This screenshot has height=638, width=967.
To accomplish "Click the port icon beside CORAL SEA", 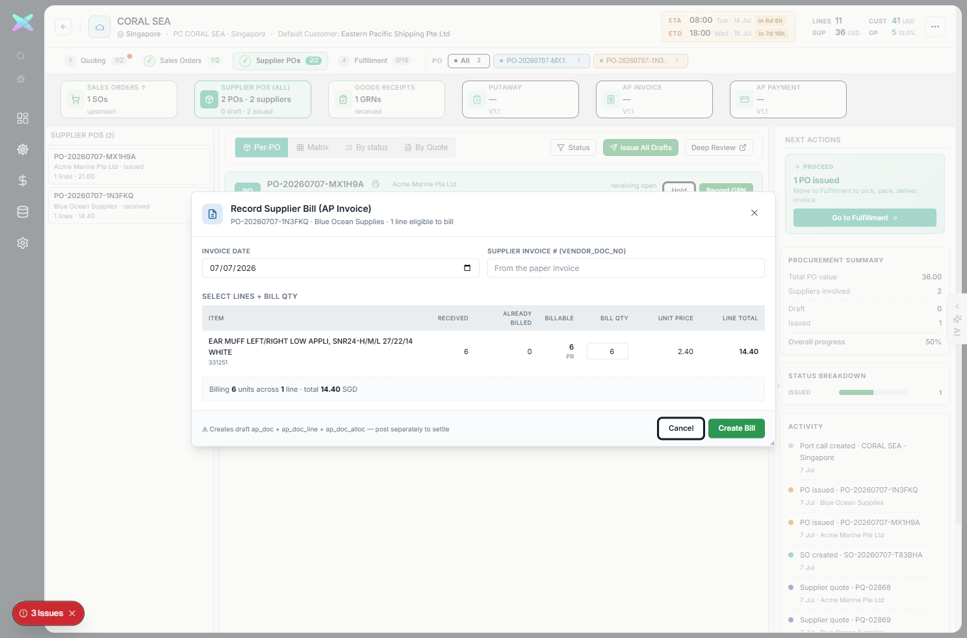I will coord(99,27).
